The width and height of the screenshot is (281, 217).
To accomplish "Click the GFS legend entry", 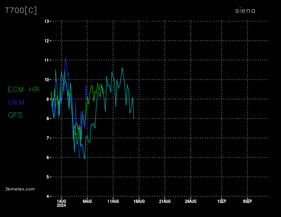I will point(15,115).
